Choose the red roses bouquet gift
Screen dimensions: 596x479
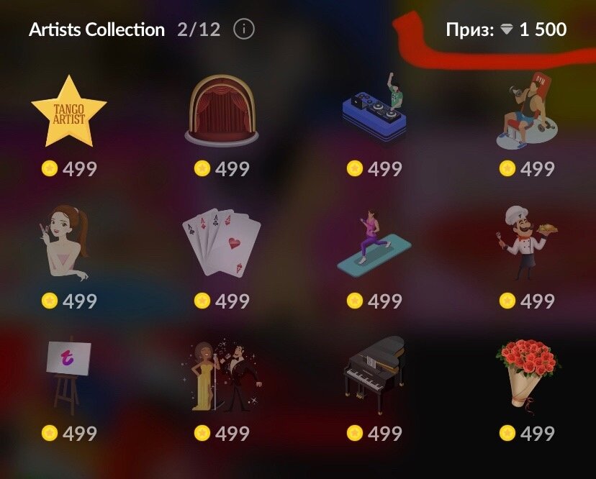tap(528, 376)
